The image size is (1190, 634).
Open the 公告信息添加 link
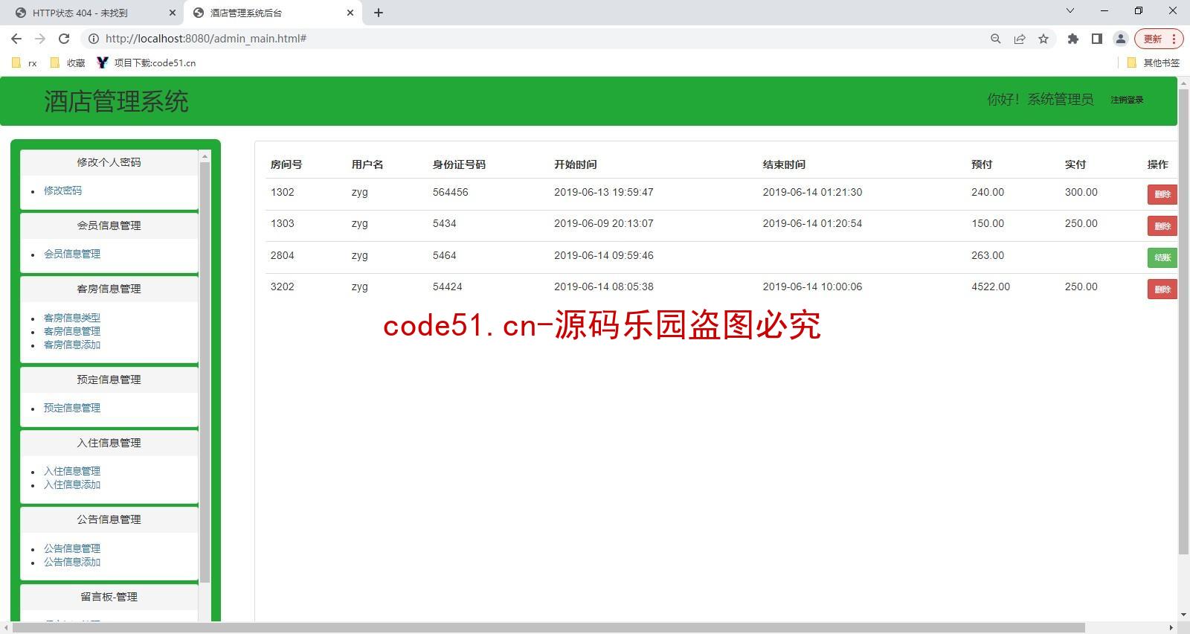pos(72,562)
